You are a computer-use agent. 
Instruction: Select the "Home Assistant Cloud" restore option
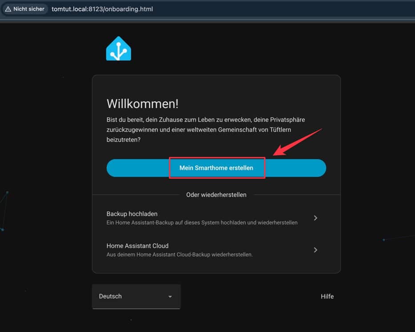coord(137,246)
